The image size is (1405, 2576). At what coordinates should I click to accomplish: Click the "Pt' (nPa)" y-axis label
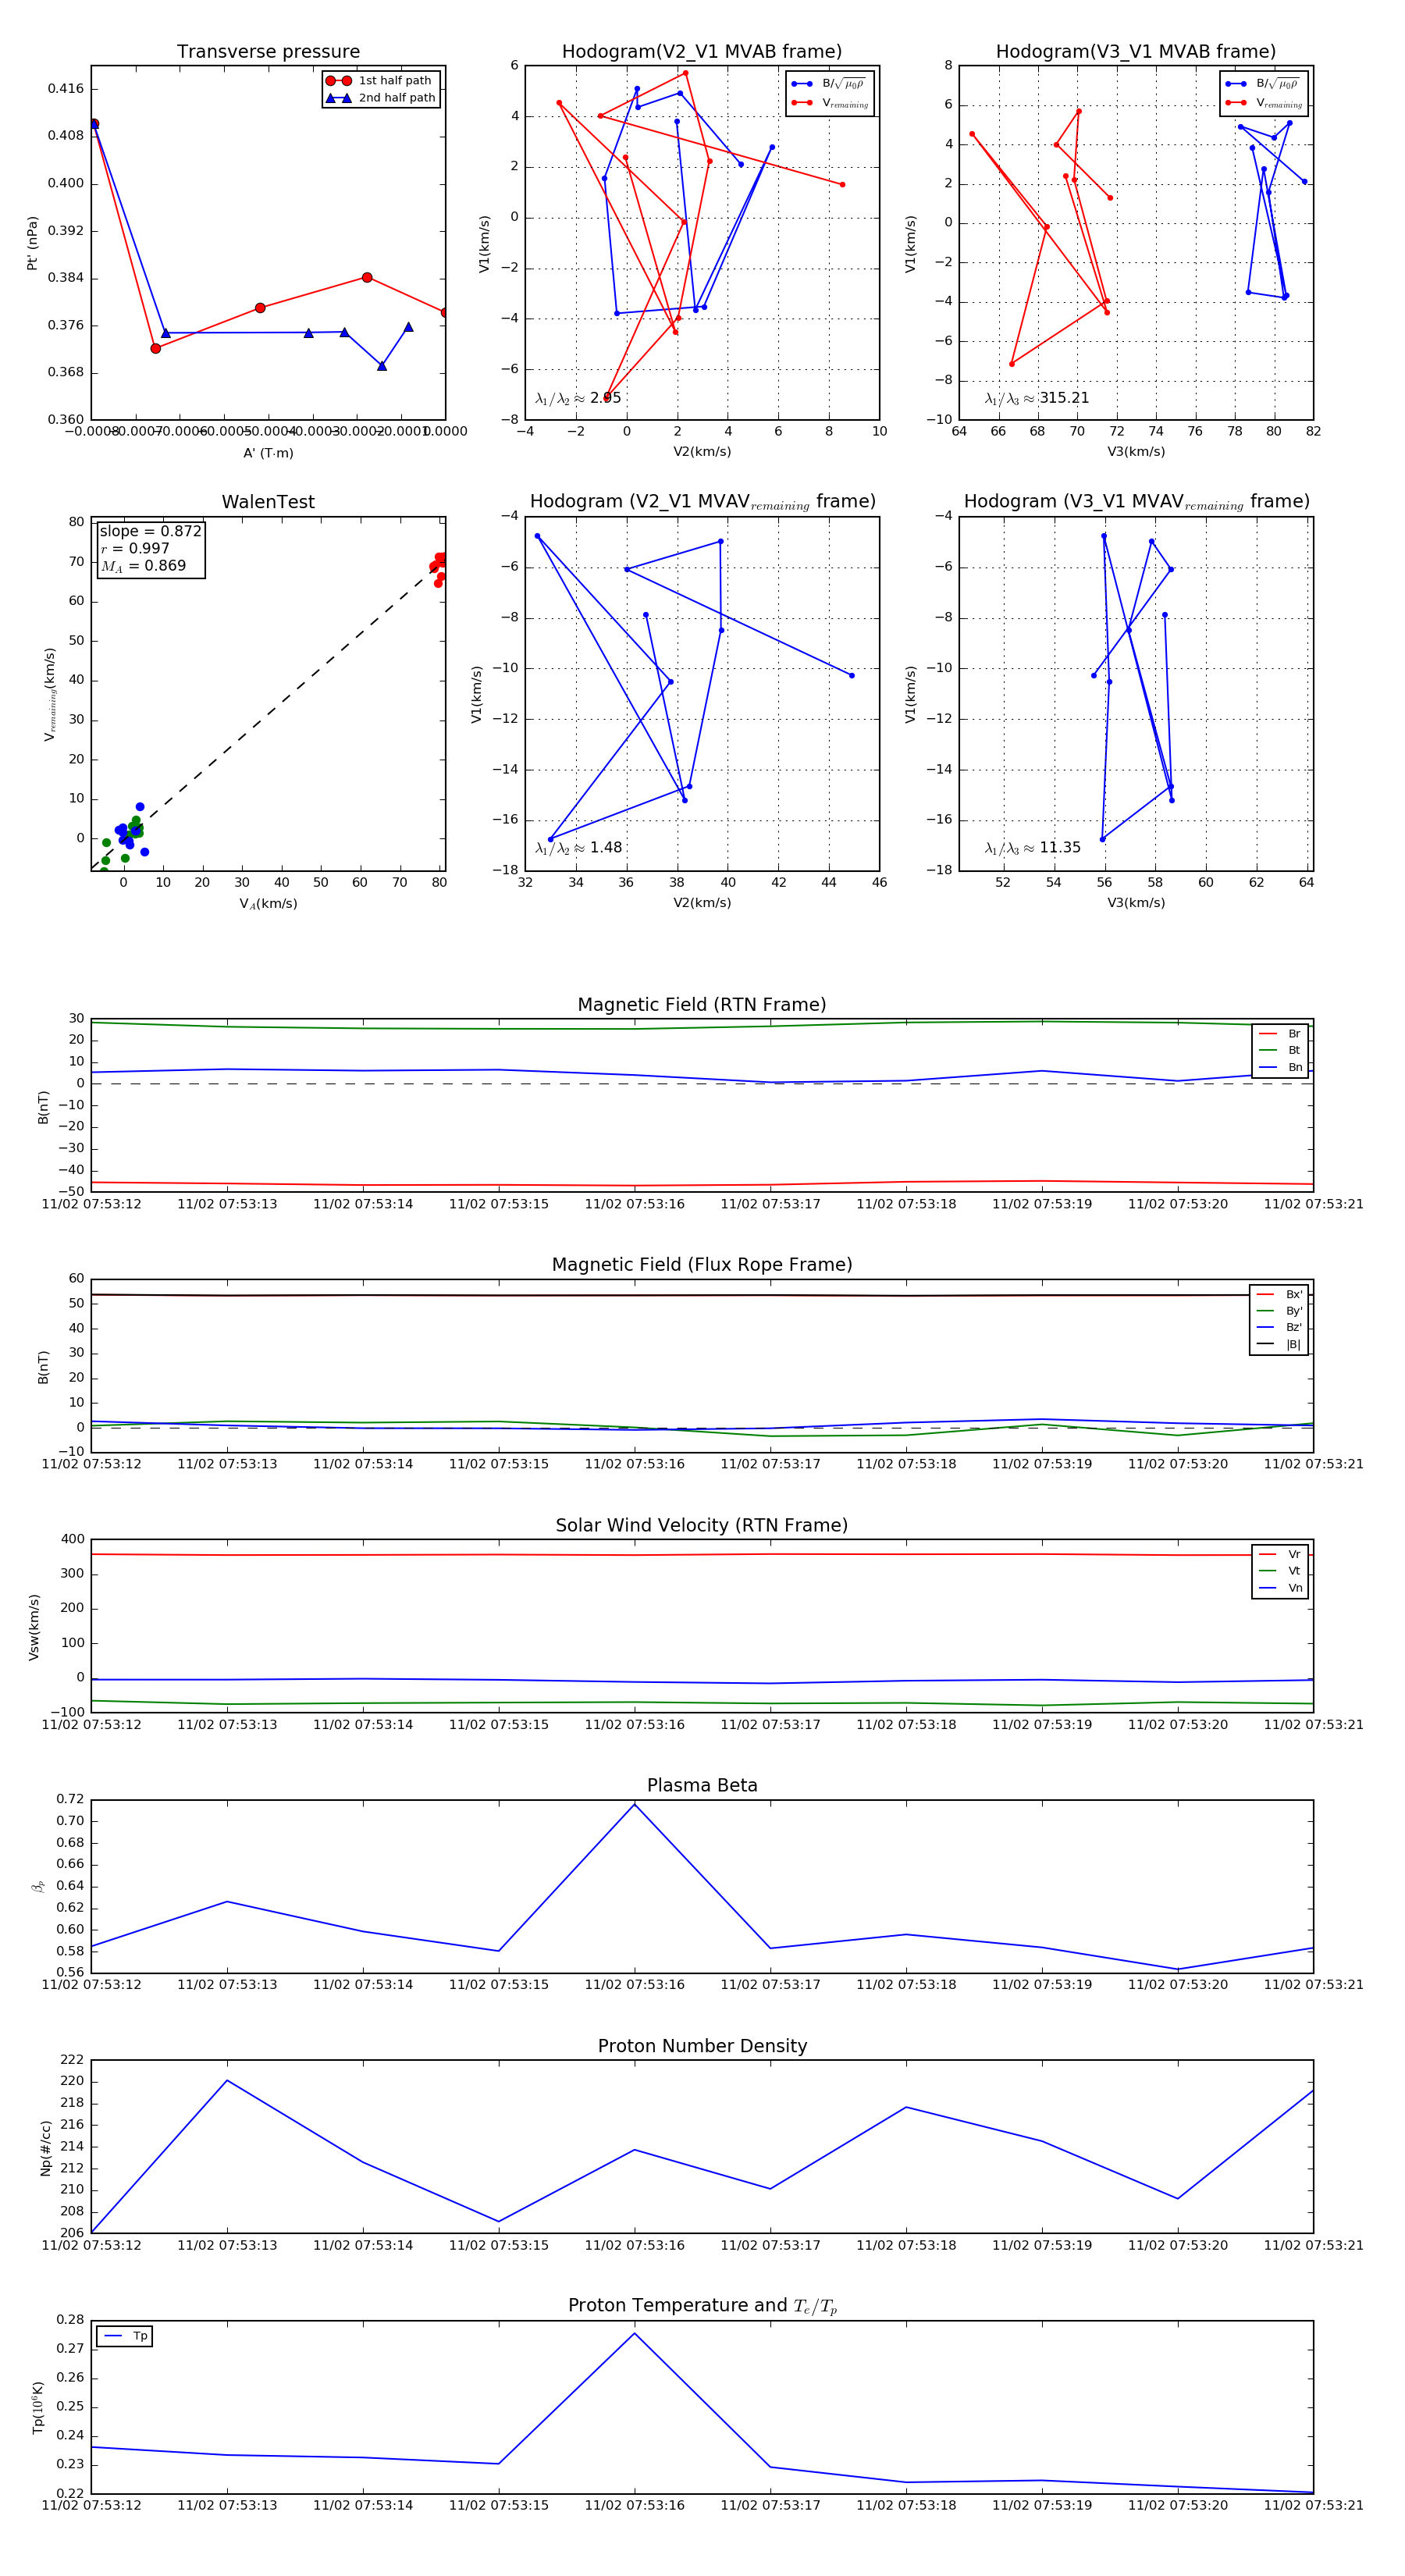[32, 243]
